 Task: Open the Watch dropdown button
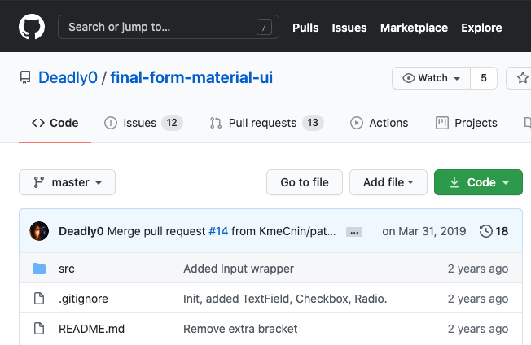tap(431, 78)
